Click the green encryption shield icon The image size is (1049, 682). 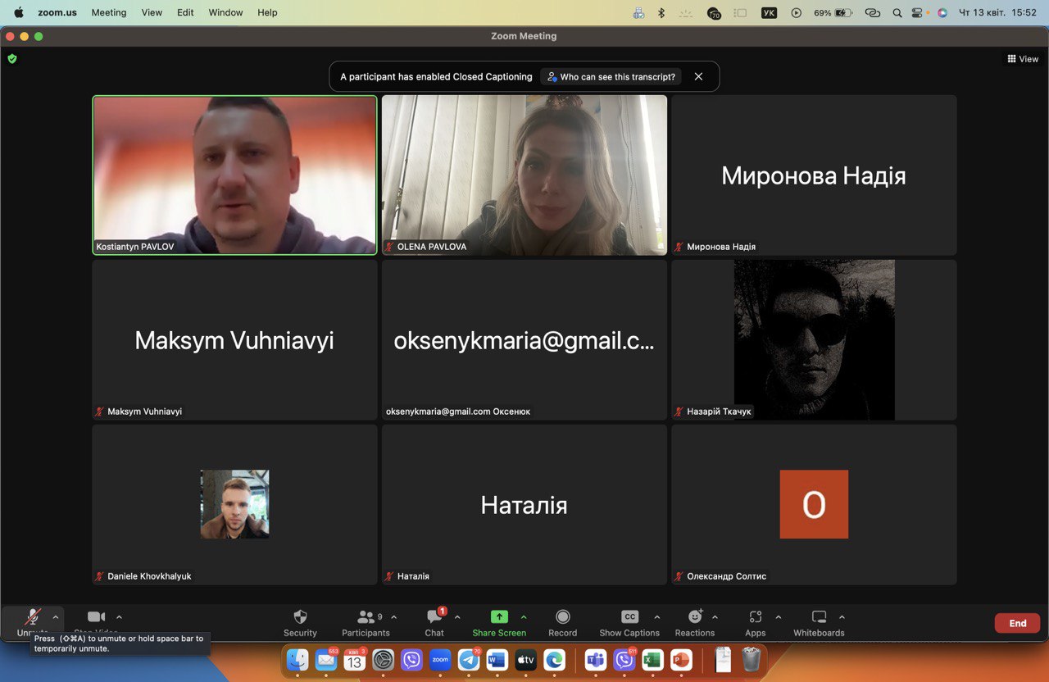pyautogui.click(x=12, y=59)
